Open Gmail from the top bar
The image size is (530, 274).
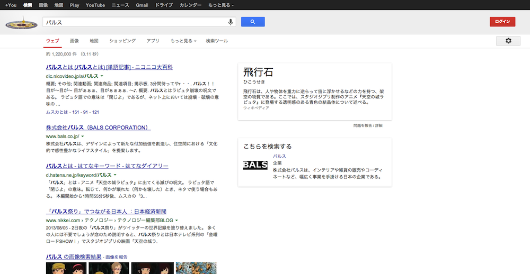(142, 5)
